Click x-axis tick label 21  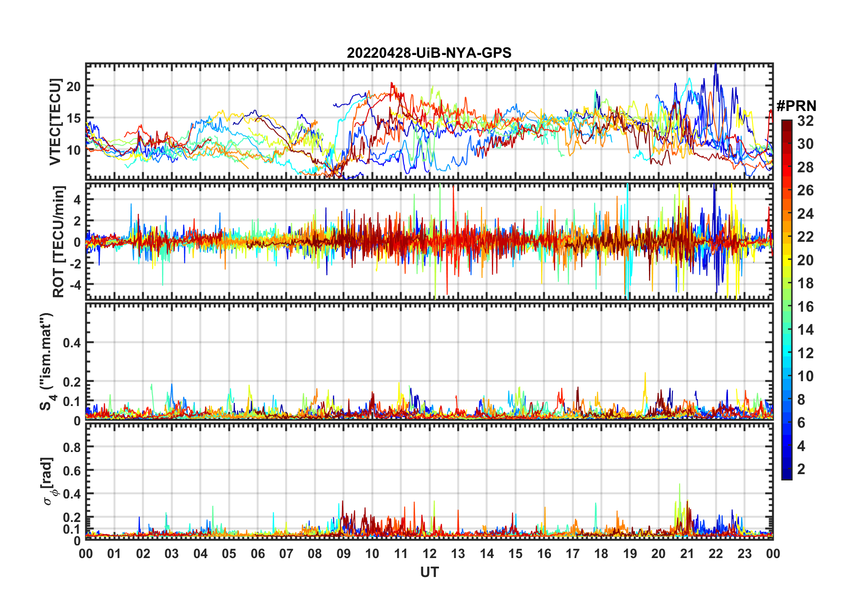point(687,554)
